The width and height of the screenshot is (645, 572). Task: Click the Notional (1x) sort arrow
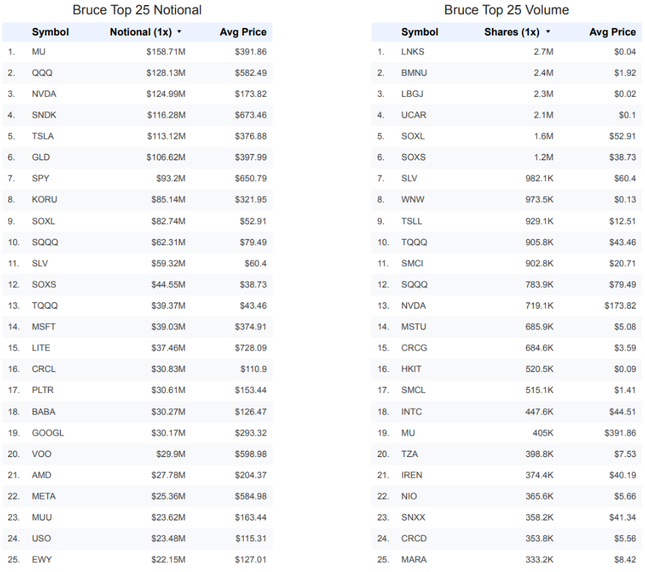pyautogui.click(x=179, y=31)
